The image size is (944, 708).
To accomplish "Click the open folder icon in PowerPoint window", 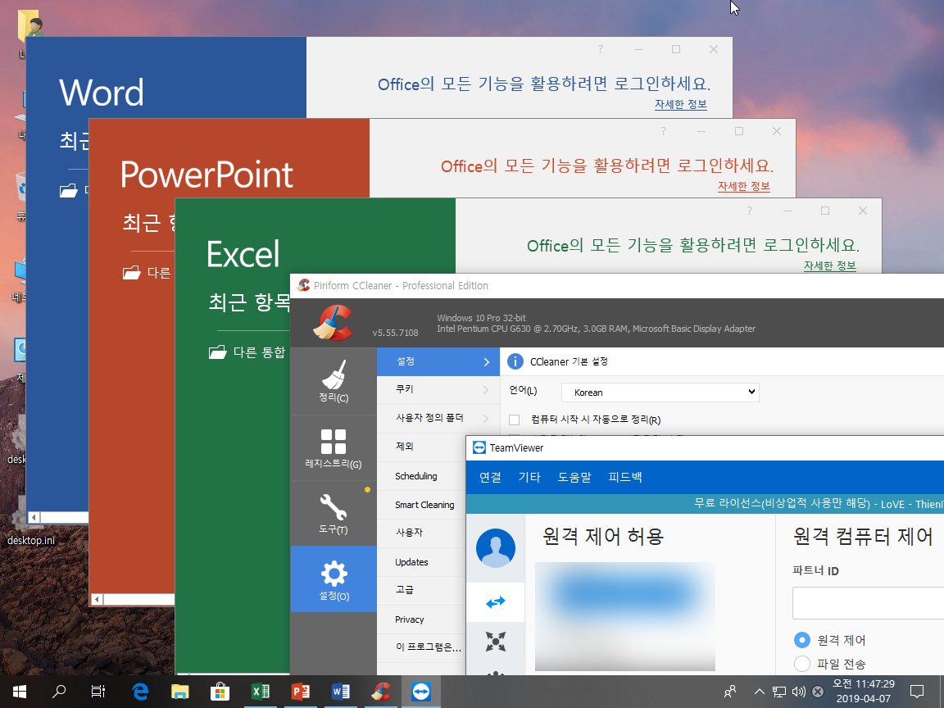I will (x=131, y=273).
